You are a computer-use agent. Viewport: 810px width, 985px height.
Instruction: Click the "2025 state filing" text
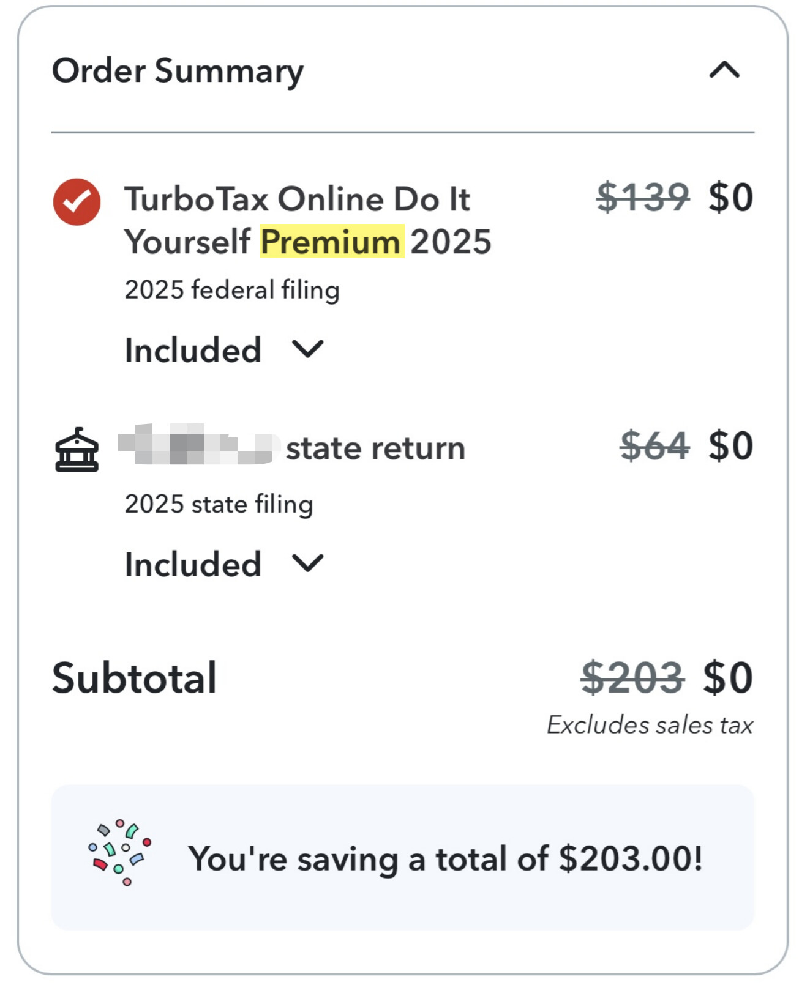click(219, 504)
